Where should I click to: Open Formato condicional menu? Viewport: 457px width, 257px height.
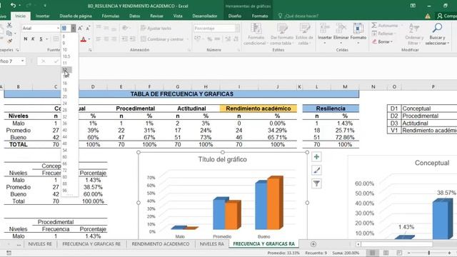256,34
